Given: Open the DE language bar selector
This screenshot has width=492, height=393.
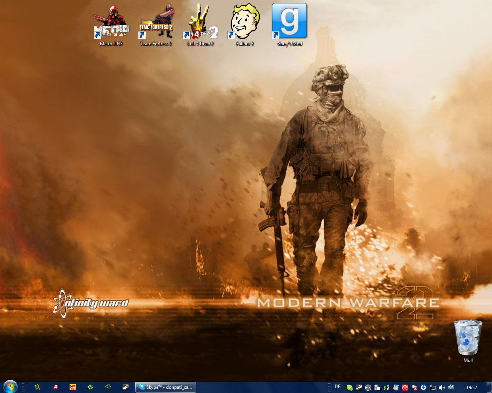Looking at the screenshot, I should [x=337, y=387].
